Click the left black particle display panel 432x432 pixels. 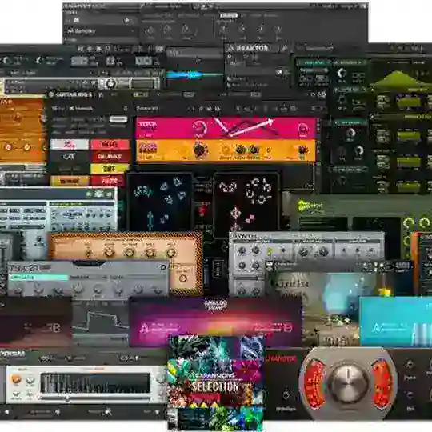(x=160, y=201)
